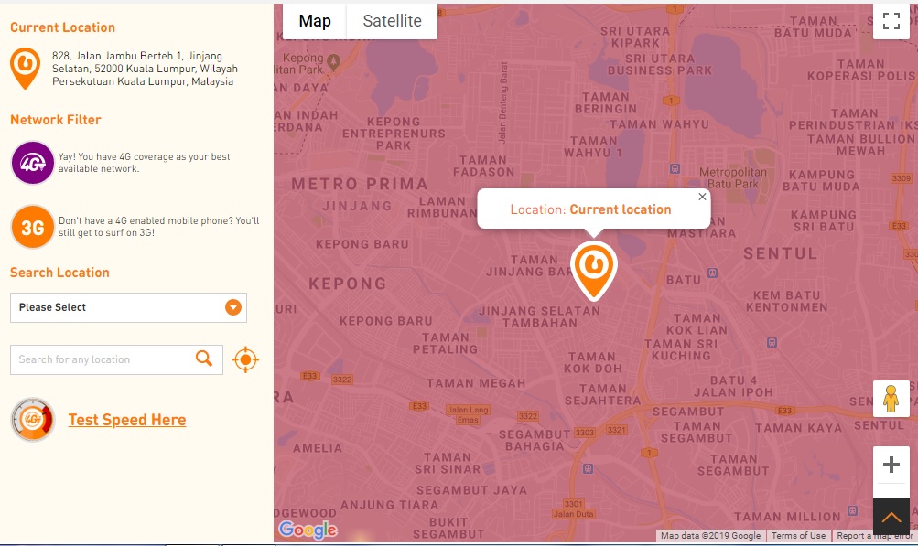Click the TAMAN MILLION label
918x546 pixels.
click(787, 517)
